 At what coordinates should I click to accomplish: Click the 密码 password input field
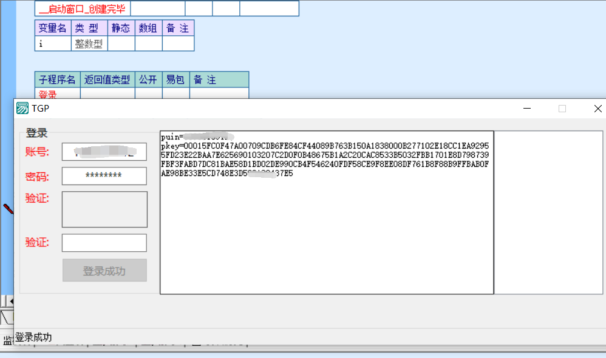pos(104,176)
